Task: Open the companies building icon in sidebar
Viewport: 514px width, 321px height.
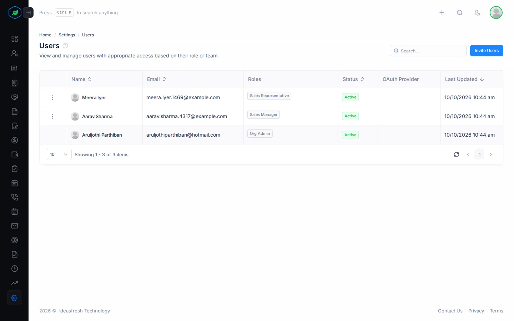Action: [15, 83]
